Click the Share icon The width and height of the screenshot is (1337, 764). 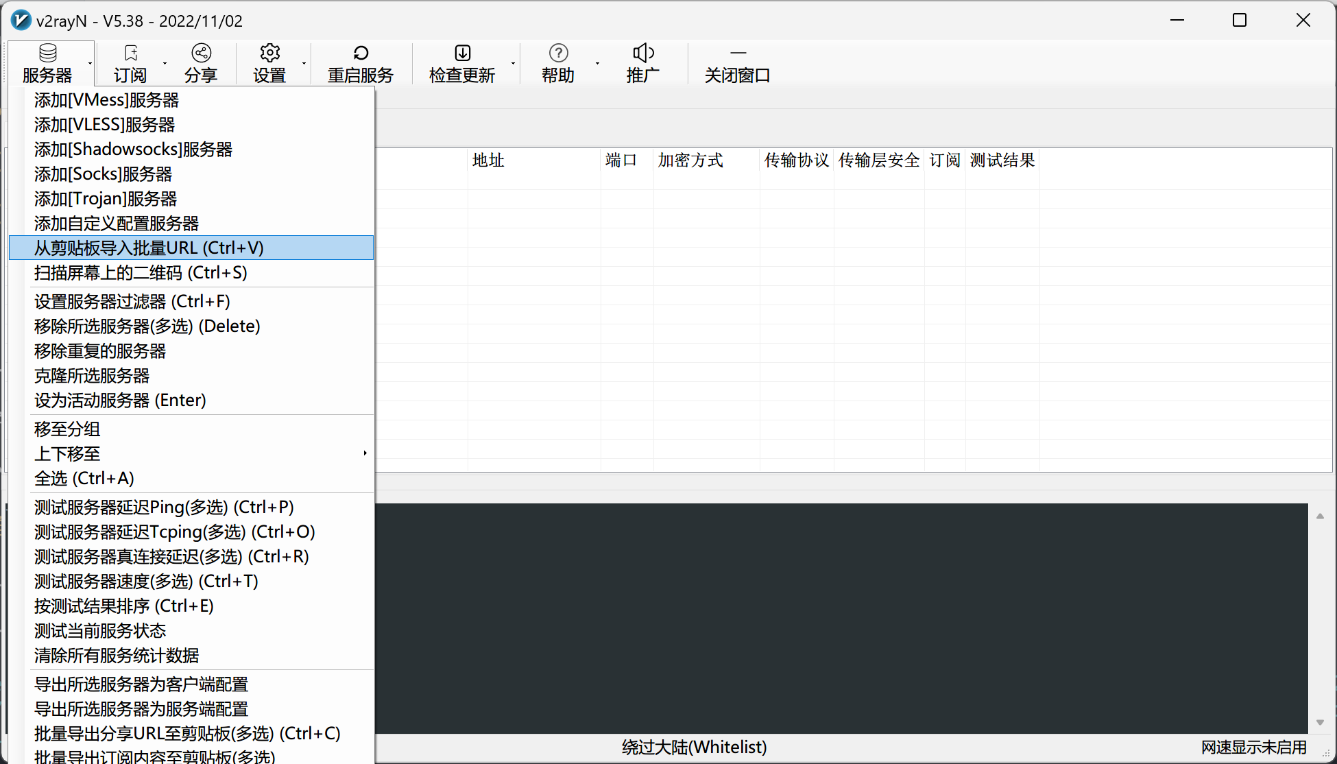click(x=201, y=53)
